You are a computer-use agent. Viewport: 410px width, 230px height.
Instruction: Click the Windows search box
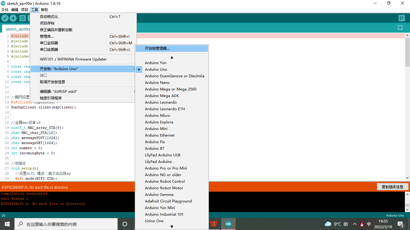tap(66, 224)
